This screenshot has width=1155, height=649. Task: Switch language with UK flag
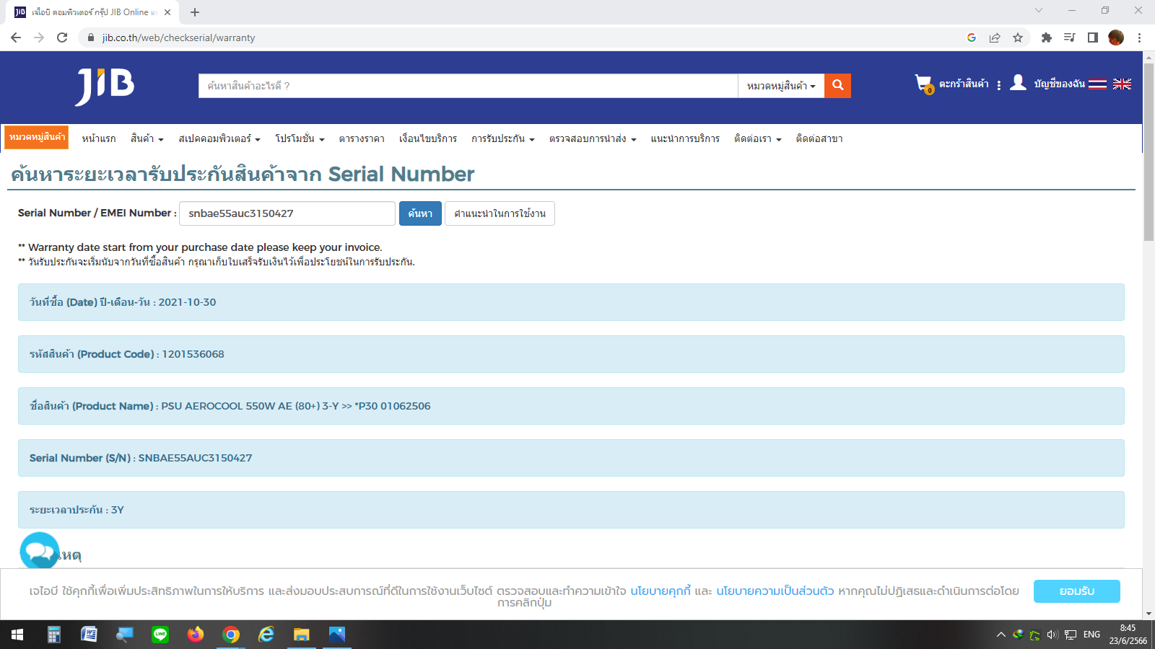[1122, 84]
